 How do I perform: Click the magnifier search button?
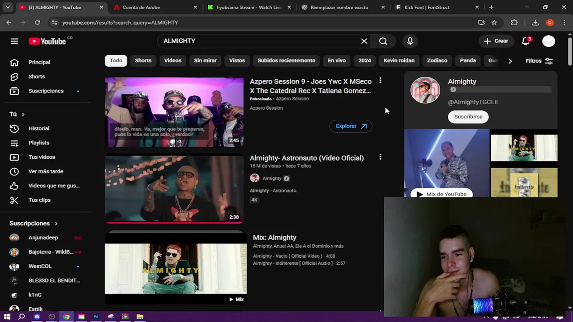[383, 41]
